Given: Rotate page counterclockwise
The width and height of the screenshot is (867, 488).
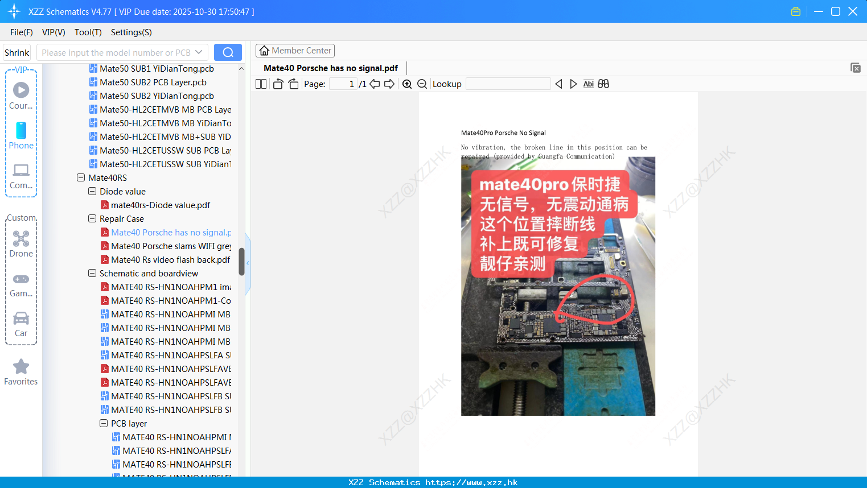Looking at the screenshot, I should point(278,84).
